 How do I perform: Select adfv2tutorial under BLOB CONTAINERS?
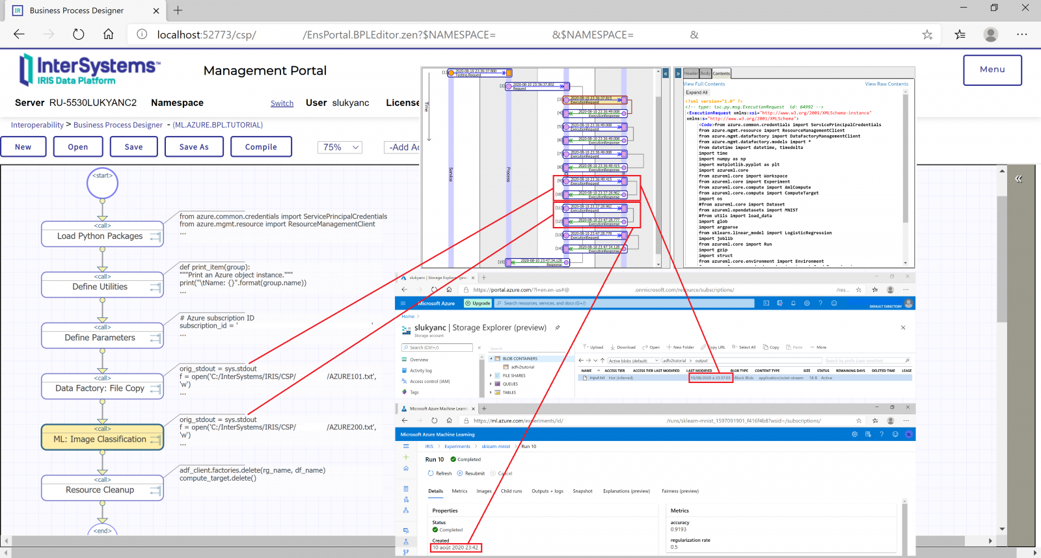522,367
